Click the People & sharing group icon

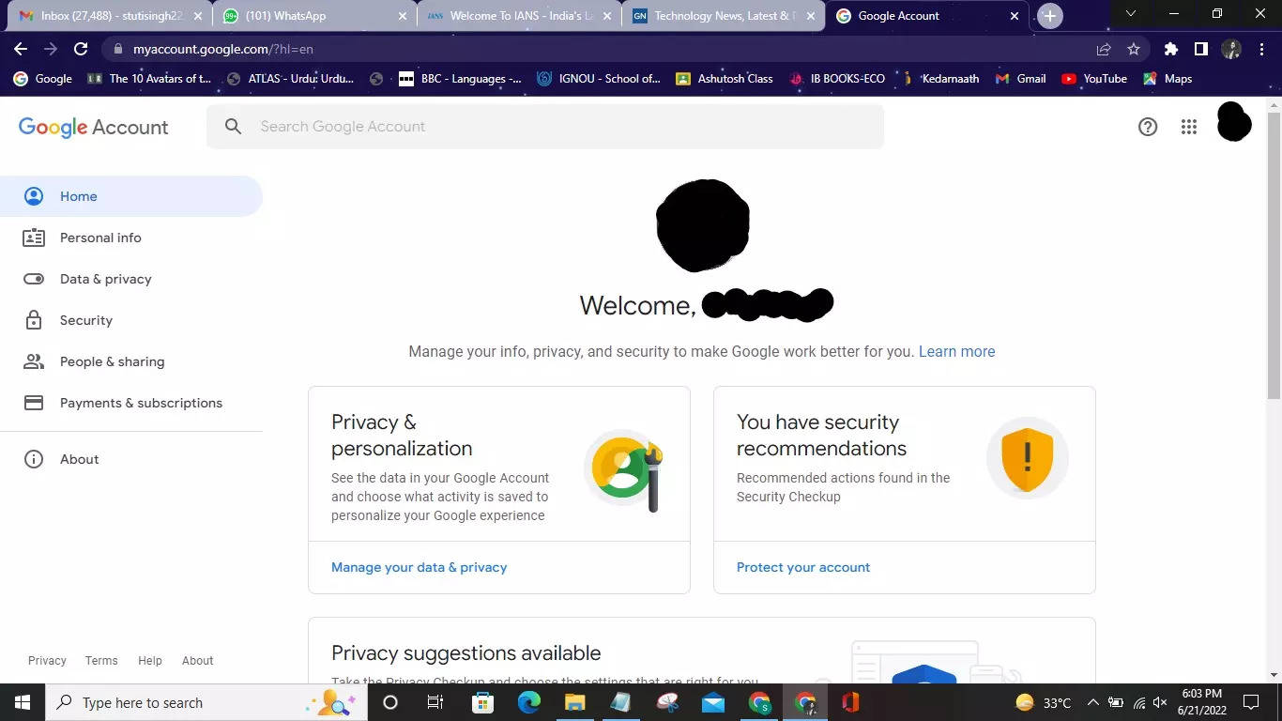(34, 361)
